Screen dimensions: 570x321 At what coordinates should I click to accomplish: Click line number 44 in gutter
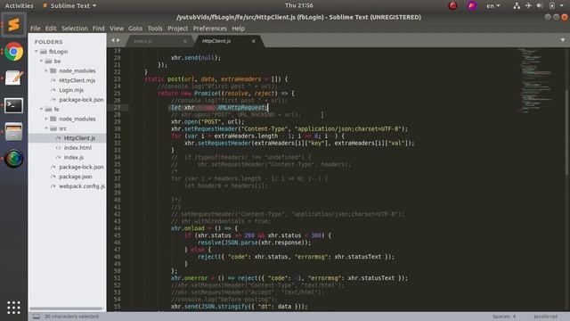[117, 228]
